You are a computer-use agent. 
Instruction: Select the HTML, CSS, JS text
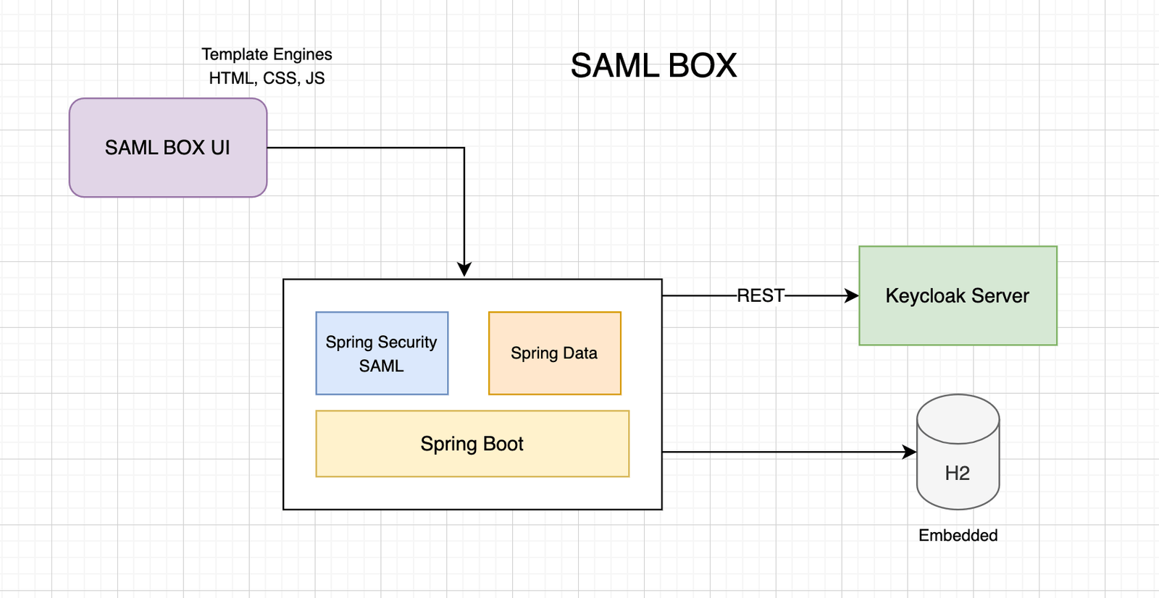[267, 78]
